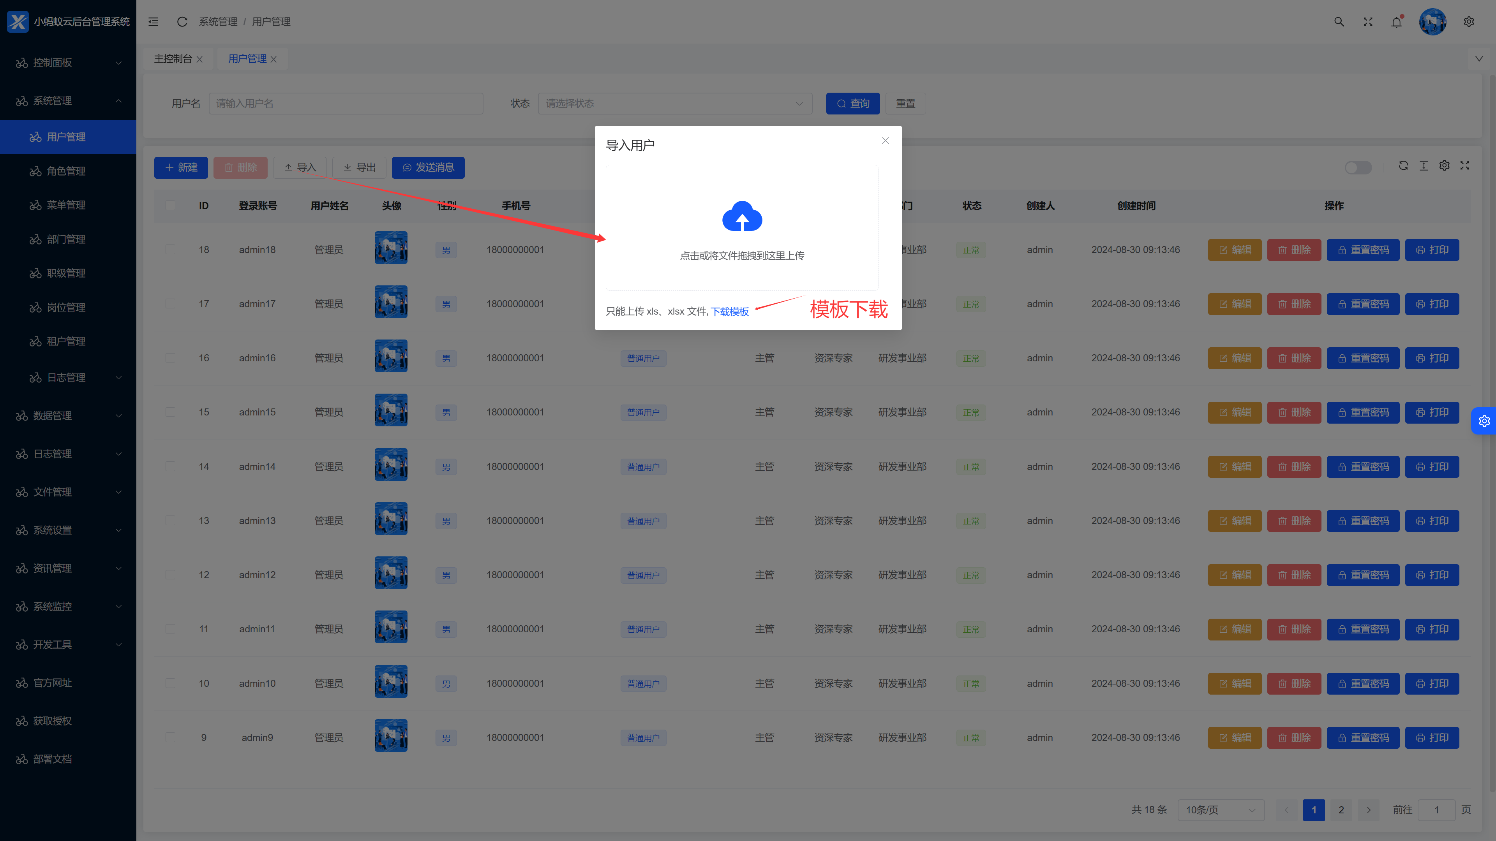Click the search magnifier icon in header
The width and height of the screenshot is (1496, 841).
(1339, 22)
